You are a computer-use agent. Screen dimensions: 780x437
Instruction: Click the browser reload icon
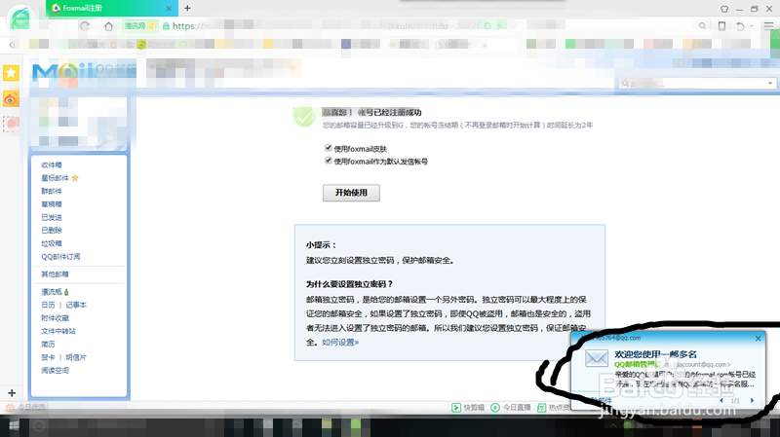[x=85, y=26]
